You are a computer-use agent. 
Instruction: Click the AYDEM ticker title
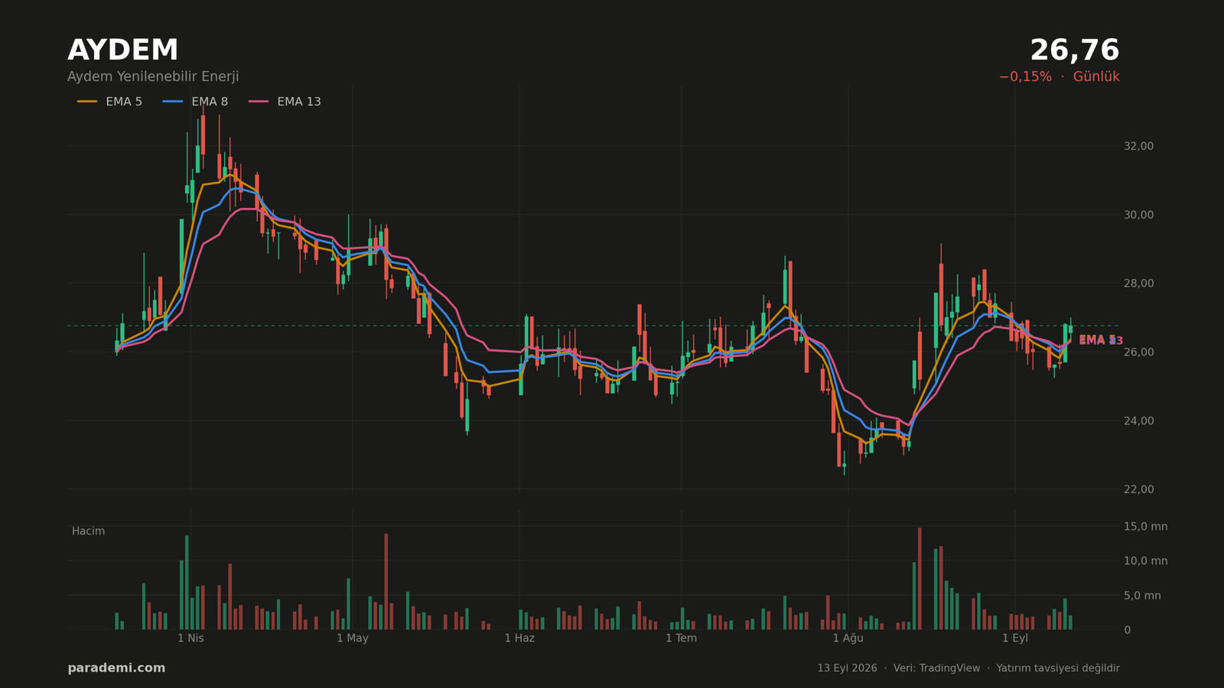(122, 50)
